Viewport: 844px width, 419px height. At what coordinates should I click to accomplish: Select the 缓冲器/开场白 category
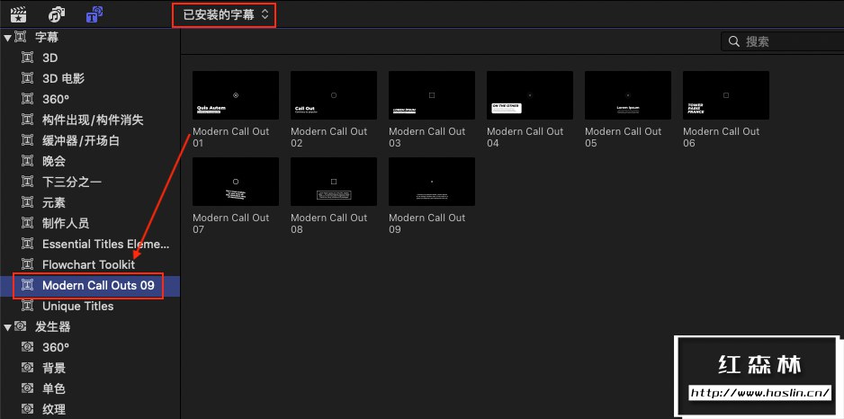[x=81, y=140]
